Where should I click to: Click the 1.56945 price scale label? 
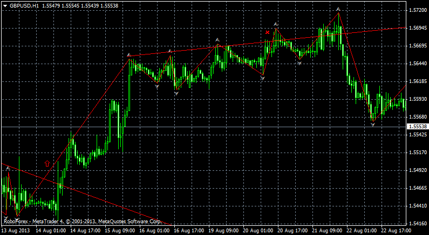pos(418,28)
